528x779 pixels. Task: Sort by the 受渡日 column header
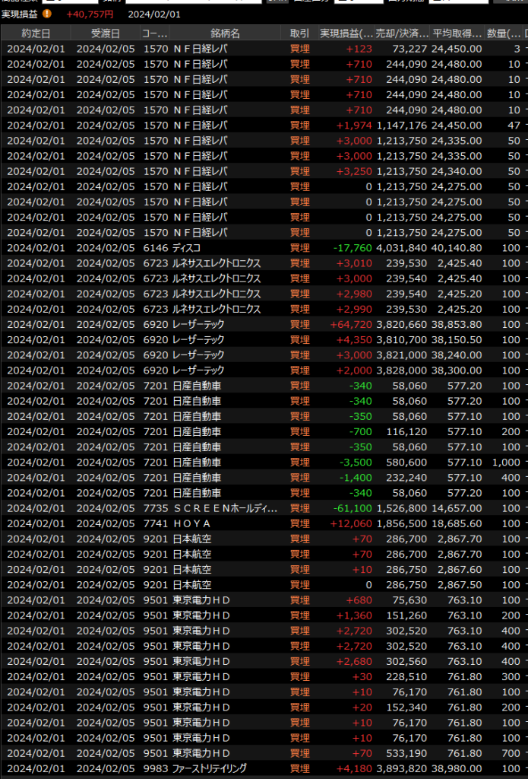point(106,33)
